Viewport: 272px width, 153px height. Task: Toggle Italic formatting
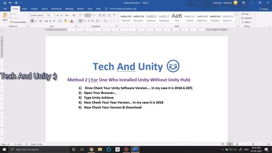[x=37, y=21]
